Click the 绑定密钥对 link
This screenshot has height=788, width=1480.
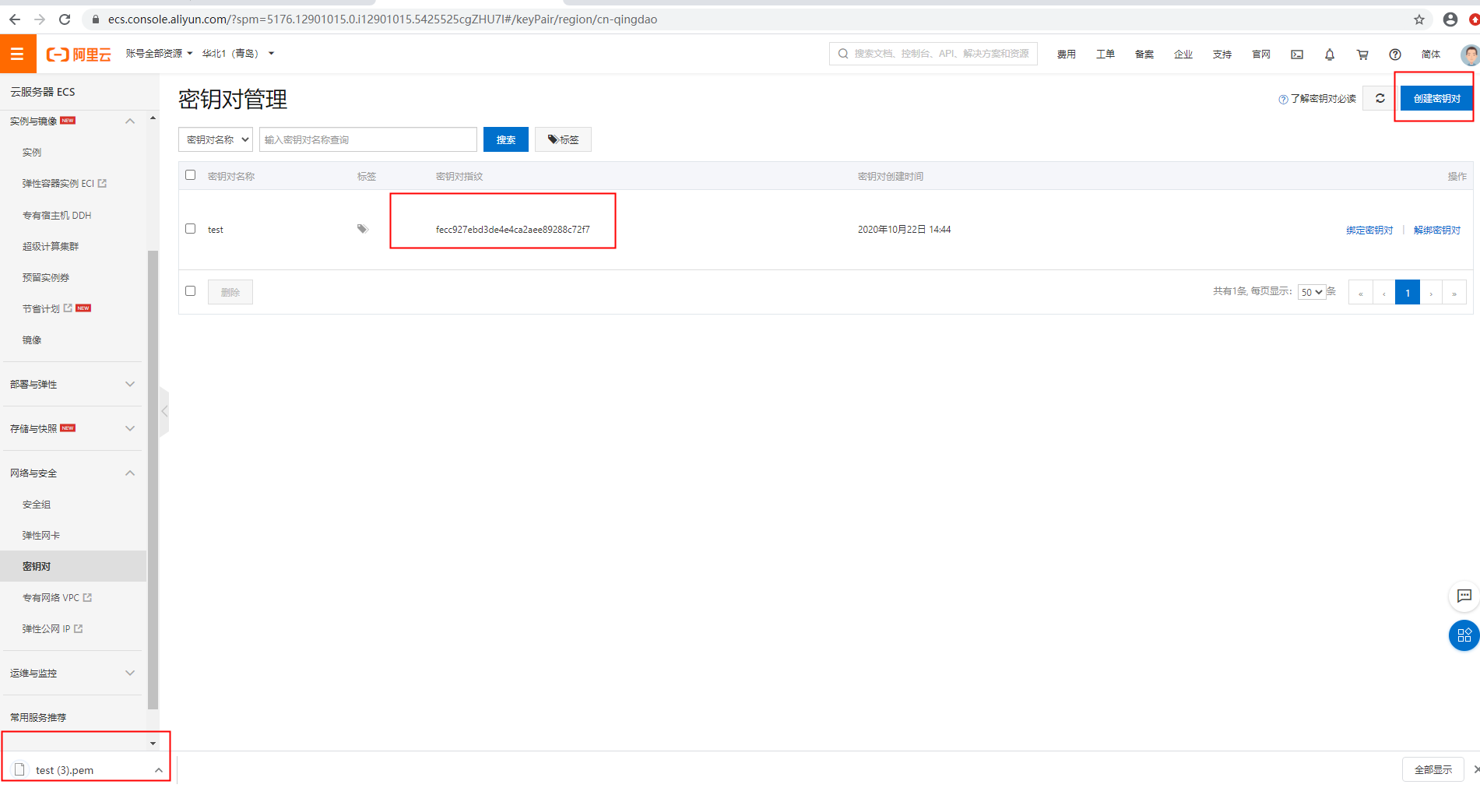pyautogui.click(x=1369, y=230)
